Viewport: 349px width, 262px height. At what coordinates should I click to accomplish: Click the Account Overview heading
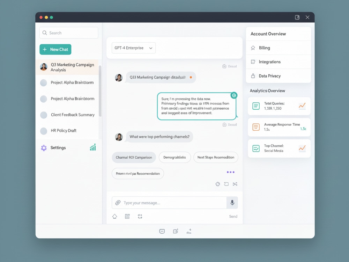(x=268, y=34)
